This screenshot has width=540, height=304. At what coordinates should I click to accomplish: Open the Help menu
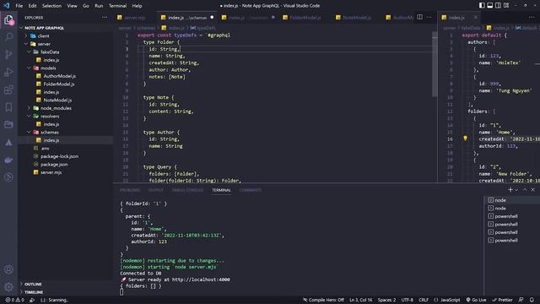137,6
